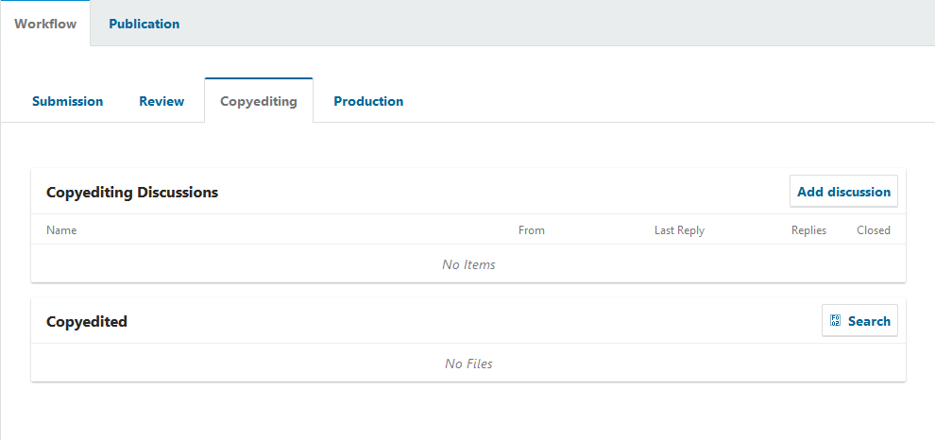
Task: Click the From column header
Action: (x=531, y=230)
